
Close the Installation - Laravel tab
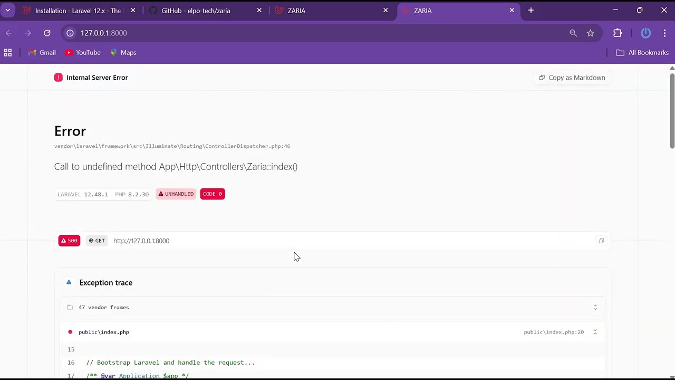point(133,10)
